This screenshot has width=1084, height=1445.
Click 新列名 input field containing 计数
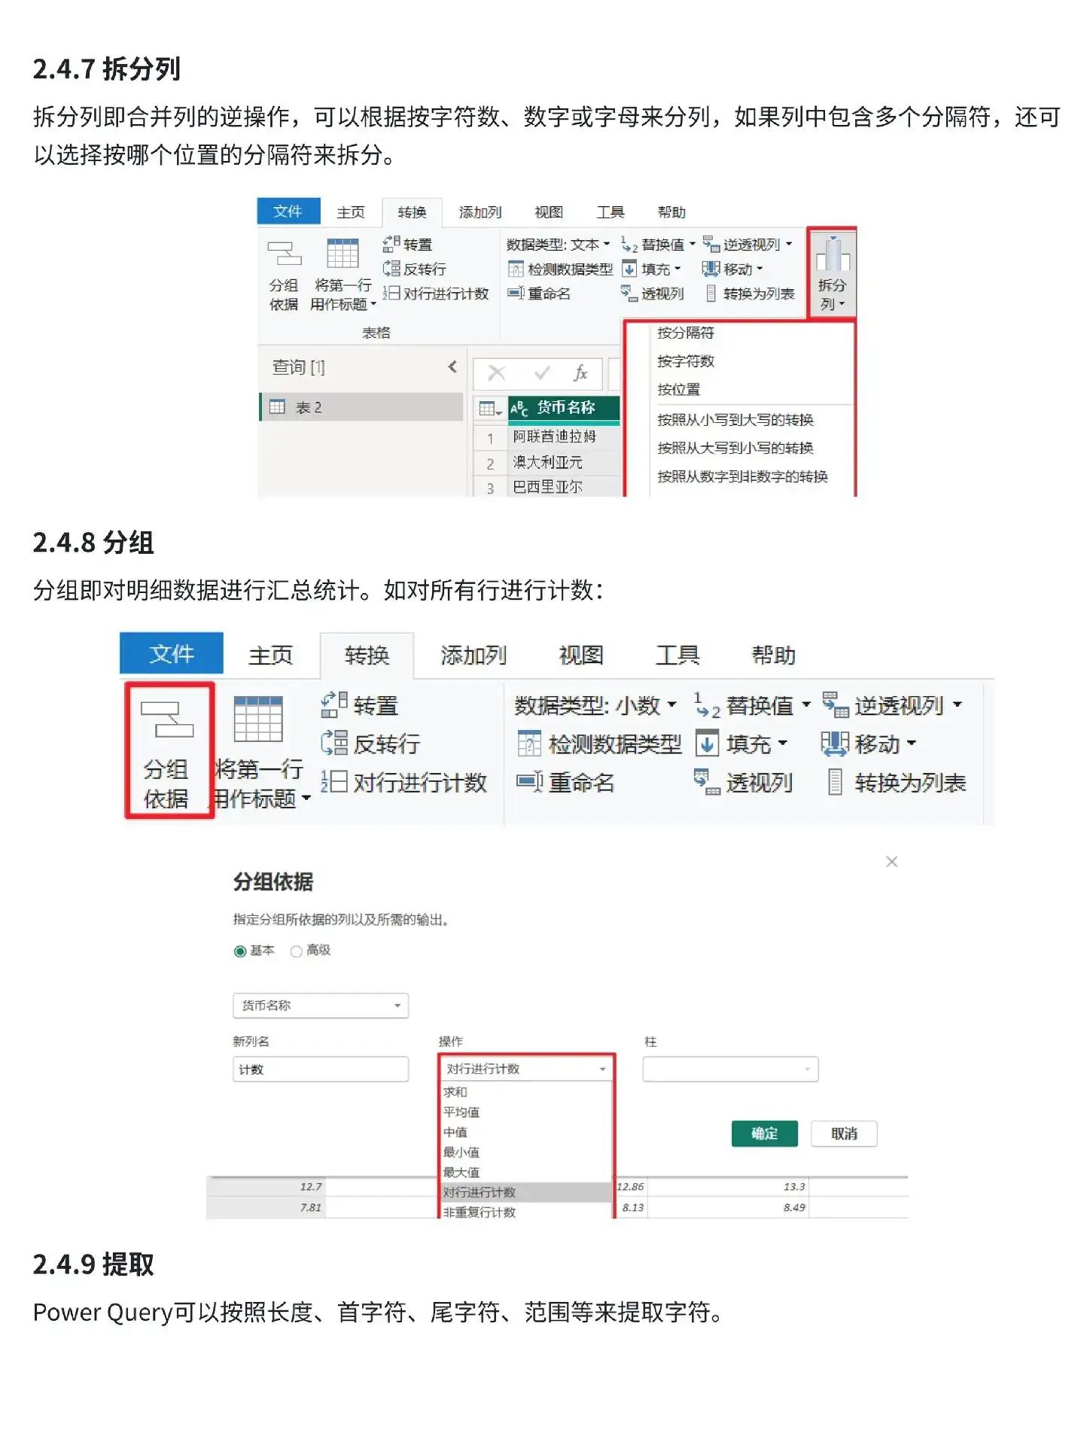(x=321, y=1069)
